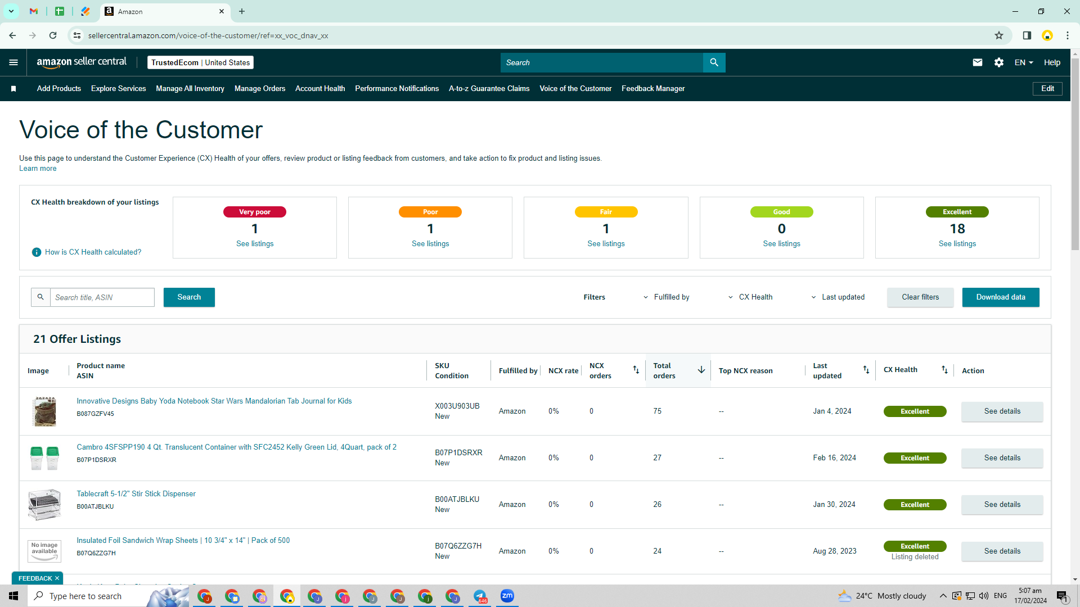Viewport: 1080px width, 607px height.
Task: Click the teal Search button
Action: click(x=189, y=297)
